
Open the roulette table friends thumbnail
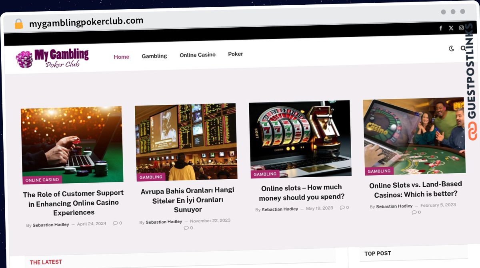click(x=414, y=137)
